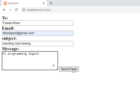Click inside the Message textarea

coord(30,61)
